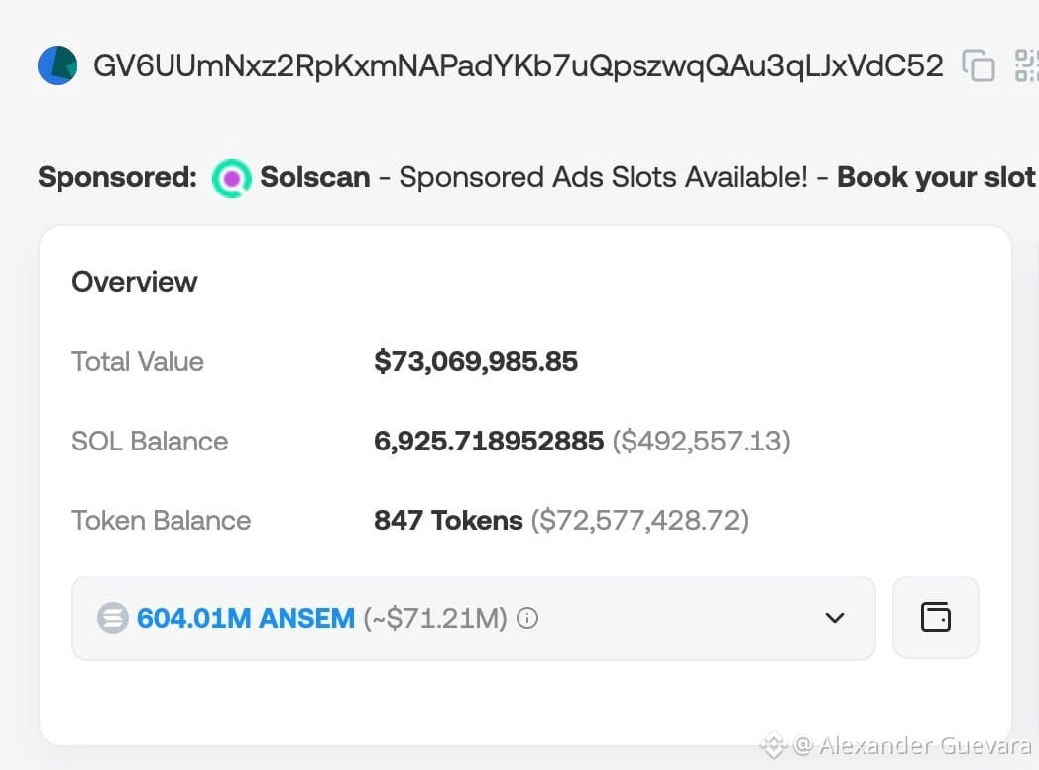
Task: Click the blue-green account avatar icon
Action: 58,65
